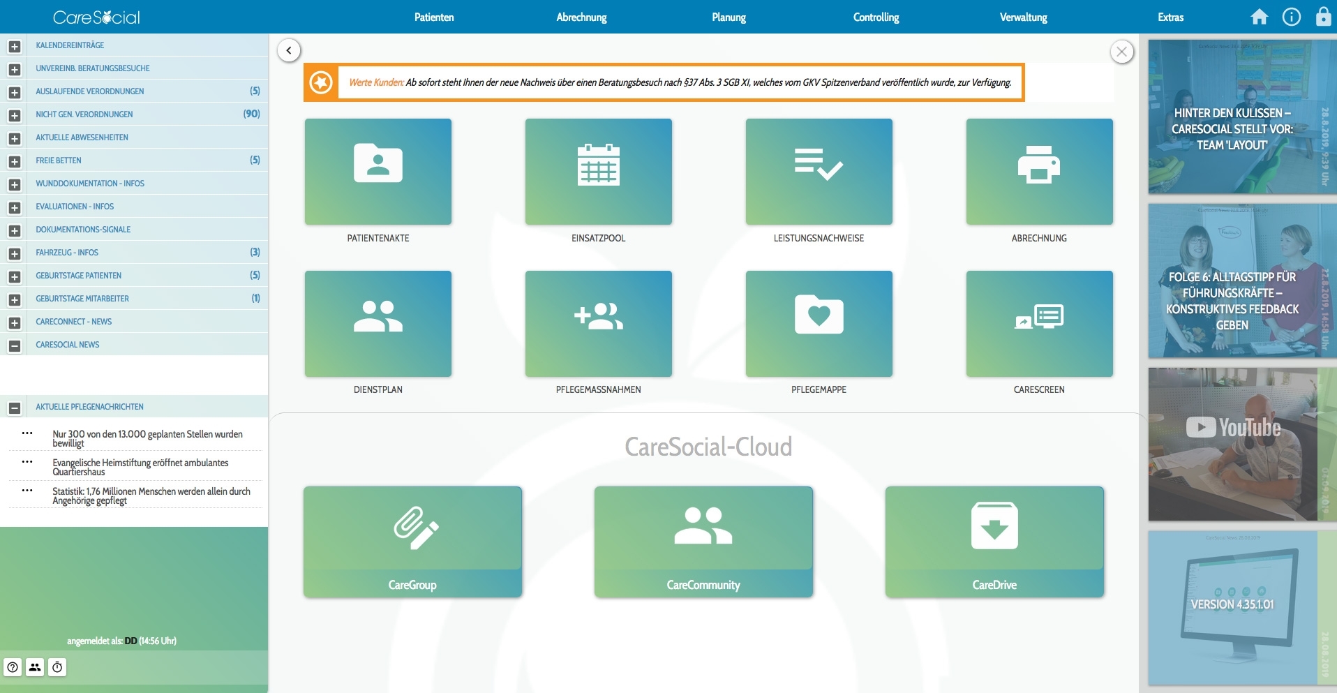Launch CareCommunity cloud app
1337x693 pixels.
[x=703, y=542]
